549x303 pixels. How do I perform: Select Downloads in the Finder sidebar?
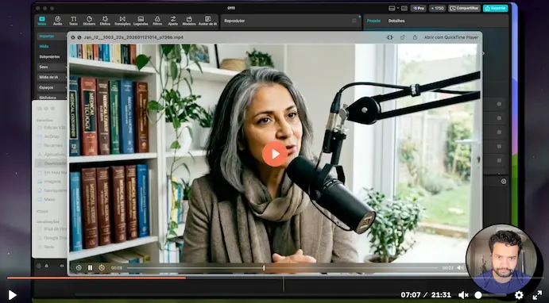coord(52,163)
